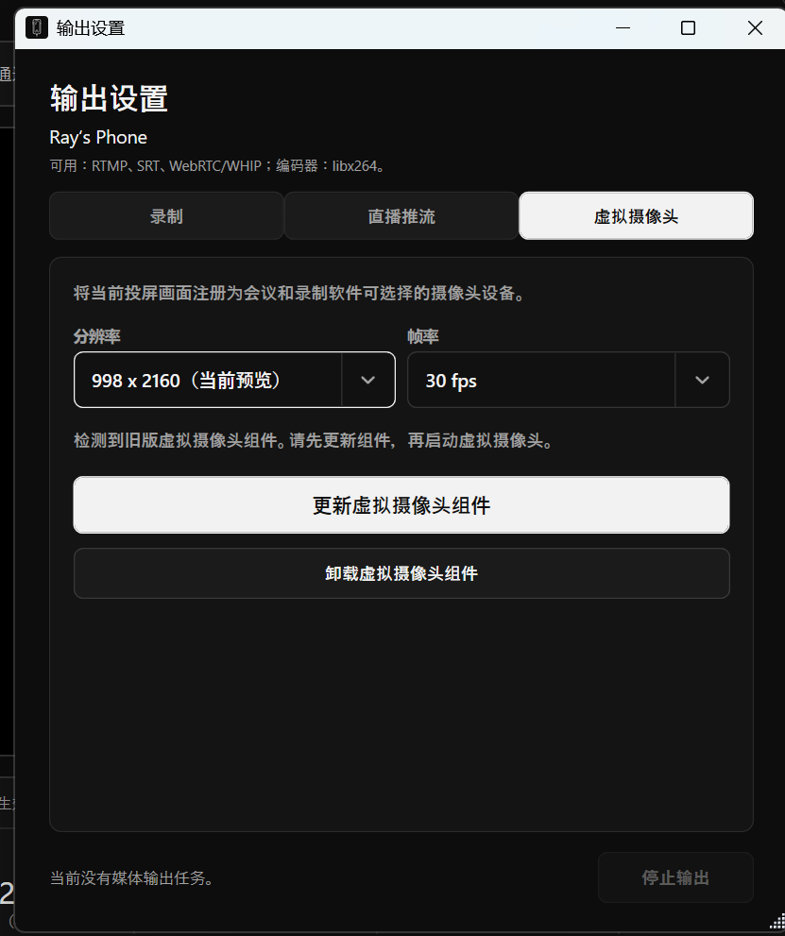Click the 停止输出 button
The height and width of the screenshot is (936, 785).
click(x=675, y=877)
